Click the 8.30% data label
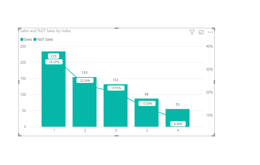 (178, 124)
